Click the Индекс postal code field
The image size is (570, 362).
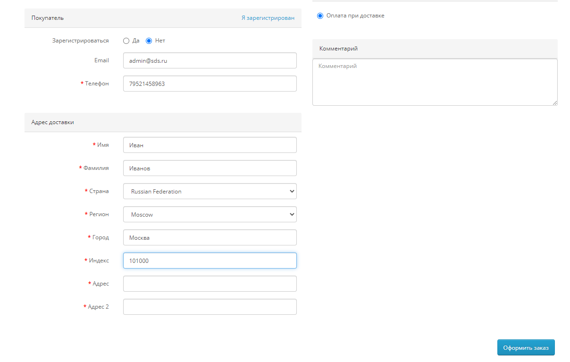(x=210, y=261)
